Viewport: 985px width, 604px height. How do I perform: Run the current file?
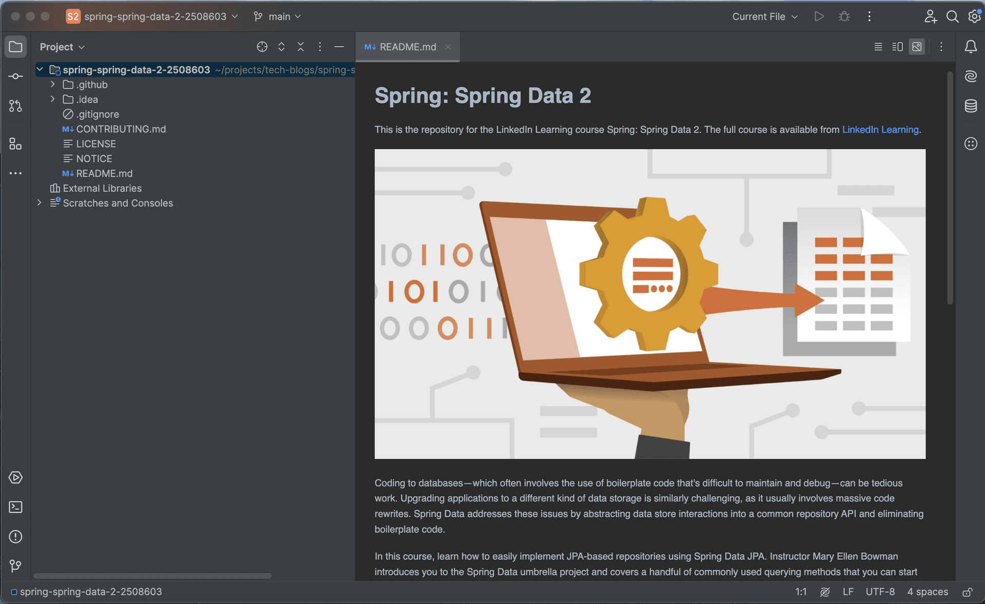point(819,16)
